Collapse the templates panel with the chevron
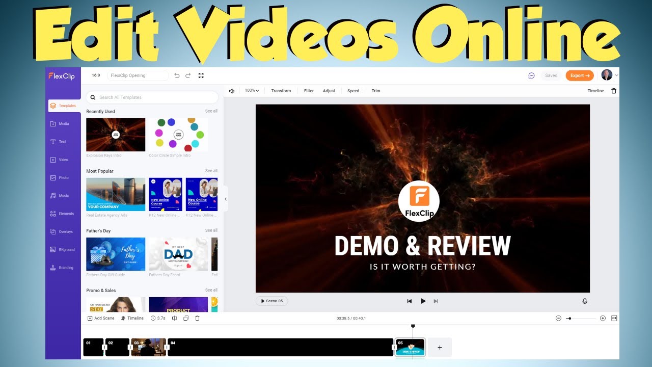Viewport: 652px width, 367px height. 226,199
